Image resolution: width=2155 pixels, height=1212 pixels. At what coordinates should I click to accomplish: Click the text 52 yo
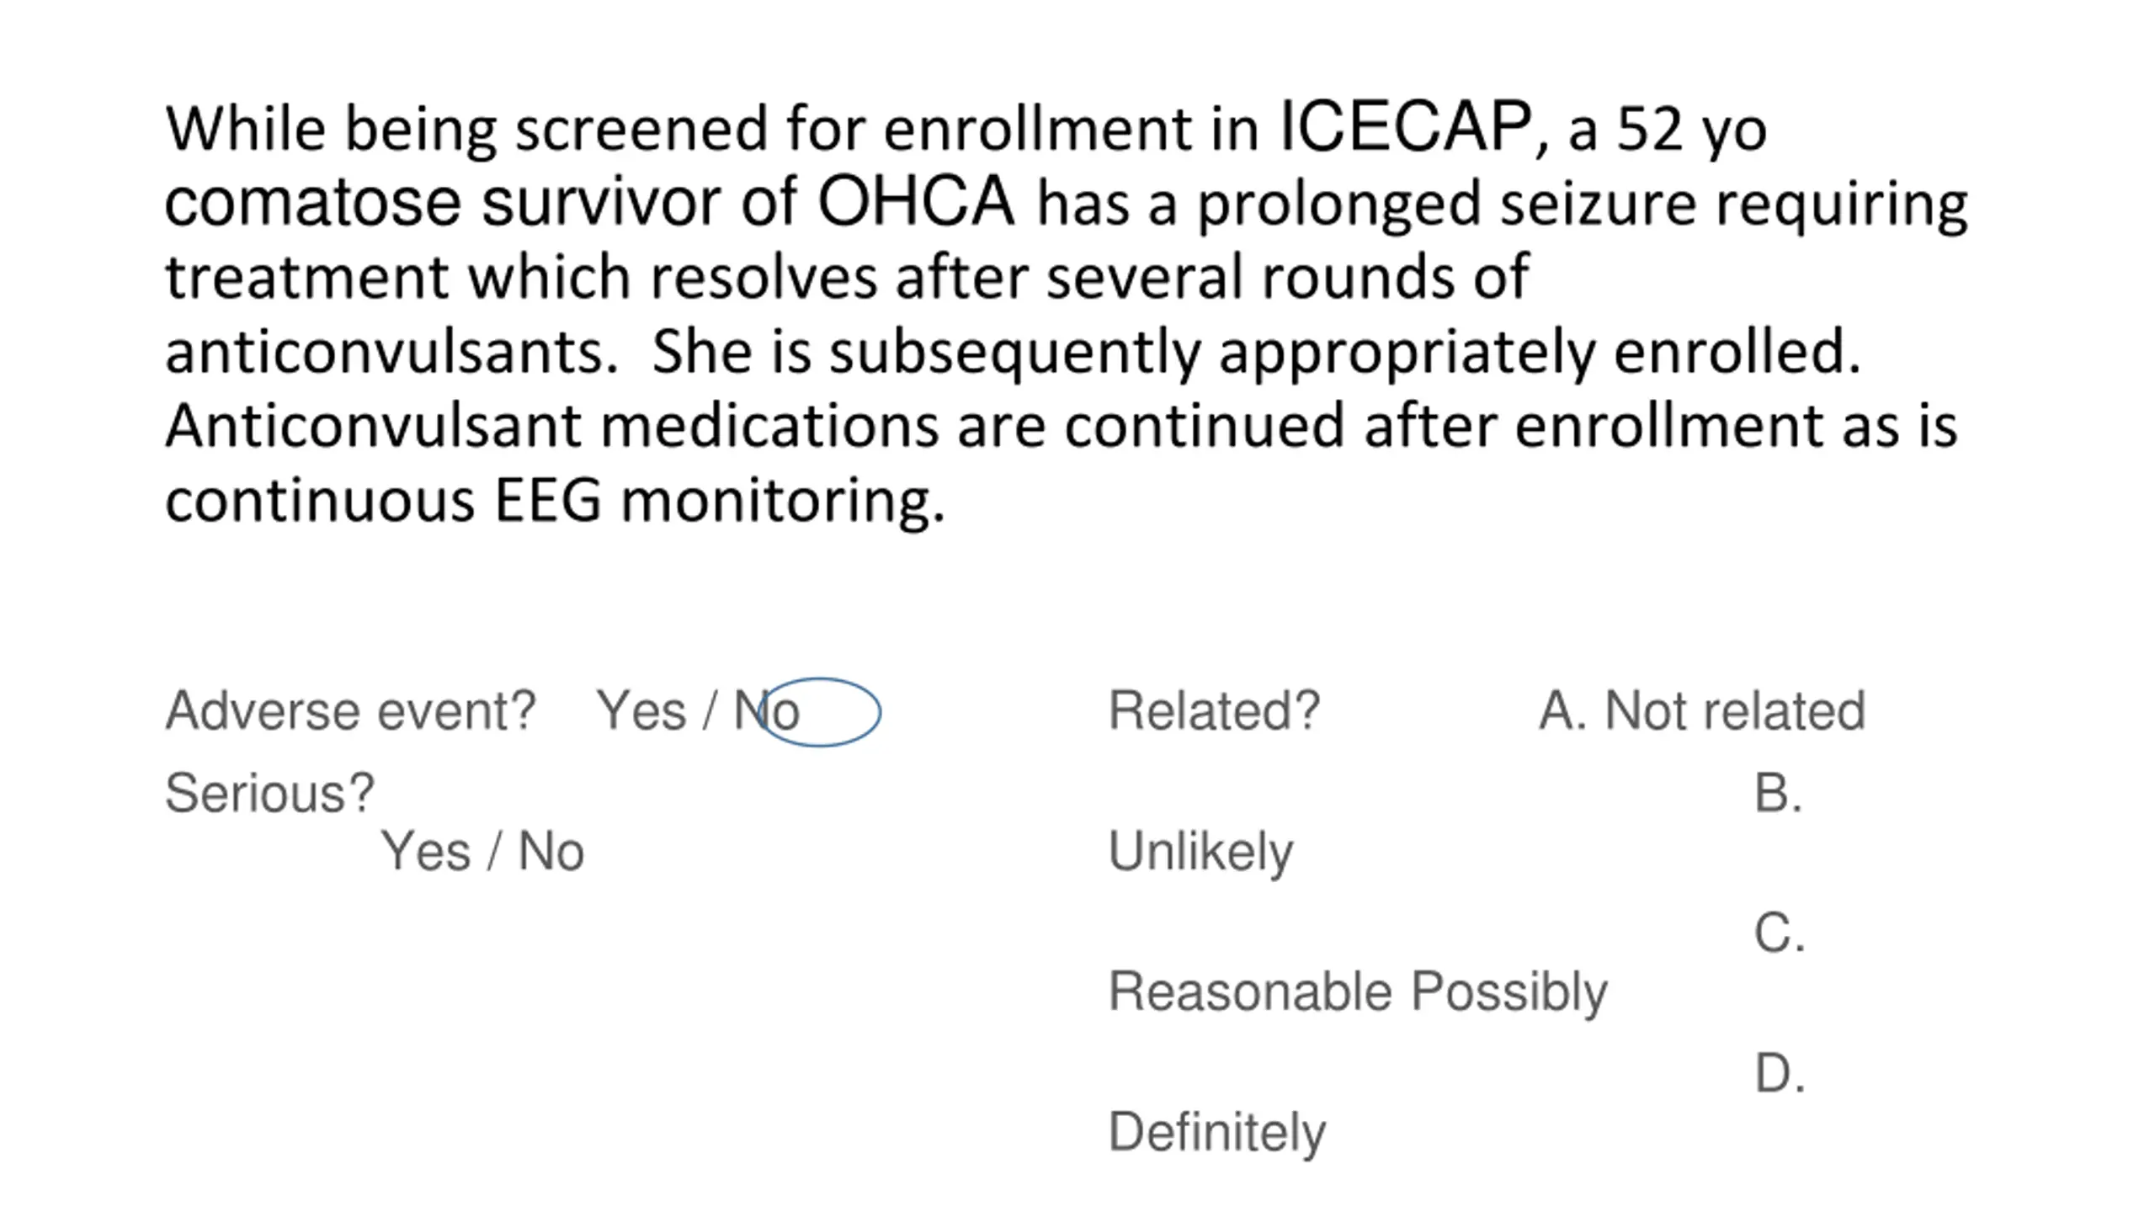(x=1692, y=130)
